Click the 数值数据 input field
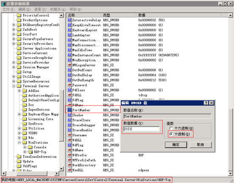Viewport: 234px width, 183px height. pos(141,129)
